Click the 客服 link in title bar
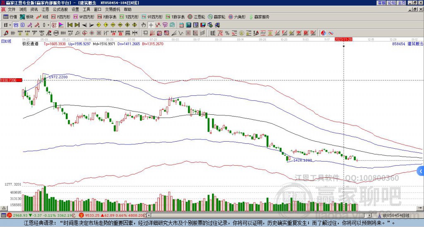 click(x=382, y=3)
